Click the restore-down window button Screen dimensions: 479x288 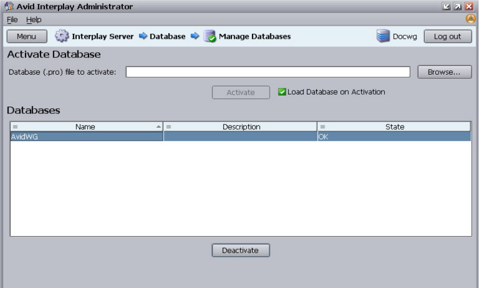[446, 7]
